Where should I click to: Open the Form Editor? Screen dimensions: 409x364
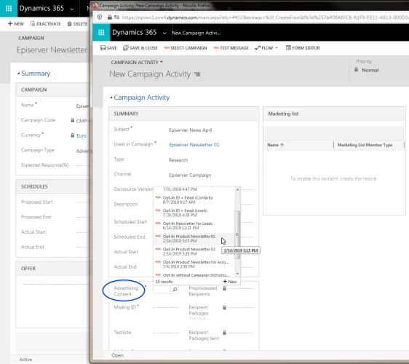point(303,48)
